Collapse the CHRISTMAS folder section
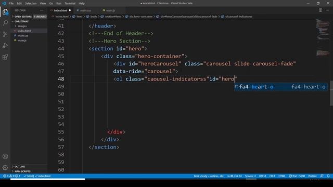Image resolution: width=333 pixels, height=187 pixels. tap(21, 21)
